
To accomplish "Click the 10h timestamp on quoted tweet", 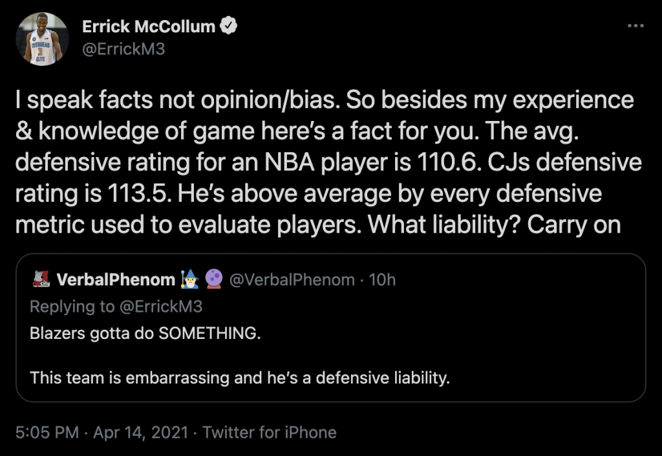I will tap(381, 279).
